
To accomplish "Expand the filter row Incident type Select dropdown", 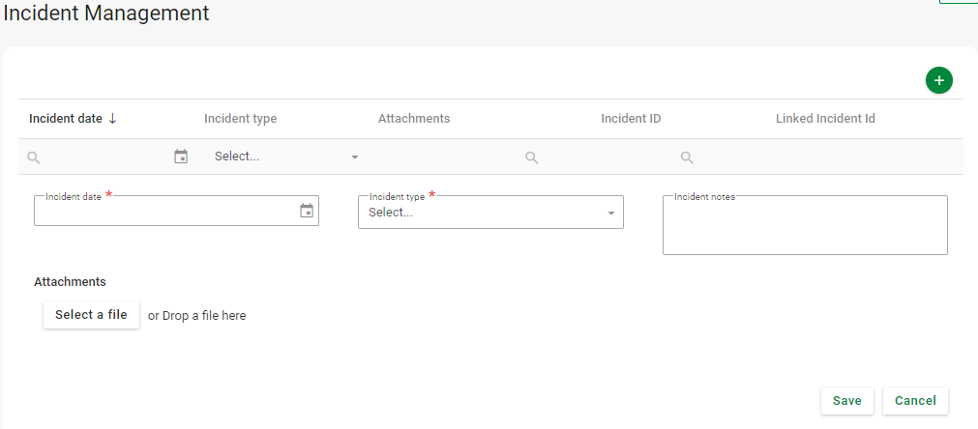I will [x=285, y=157].
